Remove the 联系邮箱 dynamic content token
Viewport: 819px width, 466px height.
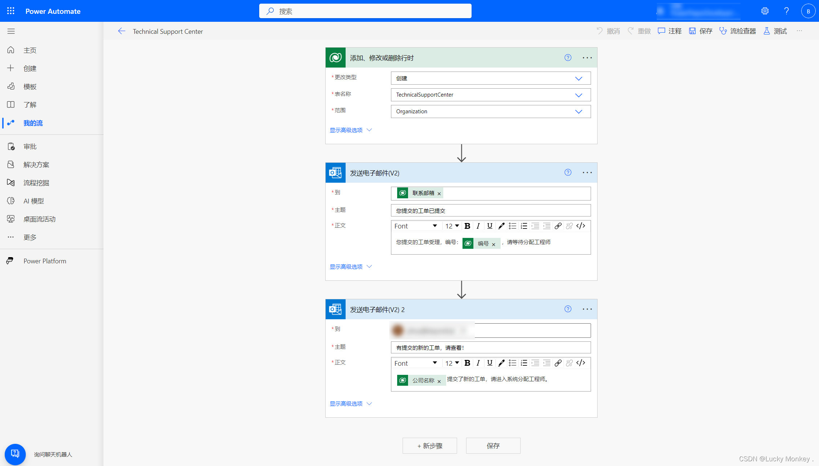click(439, 194)
